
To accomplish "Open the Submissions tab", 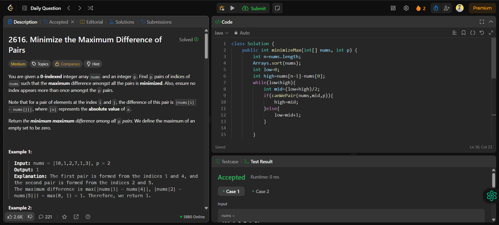I will click(156, 22).
